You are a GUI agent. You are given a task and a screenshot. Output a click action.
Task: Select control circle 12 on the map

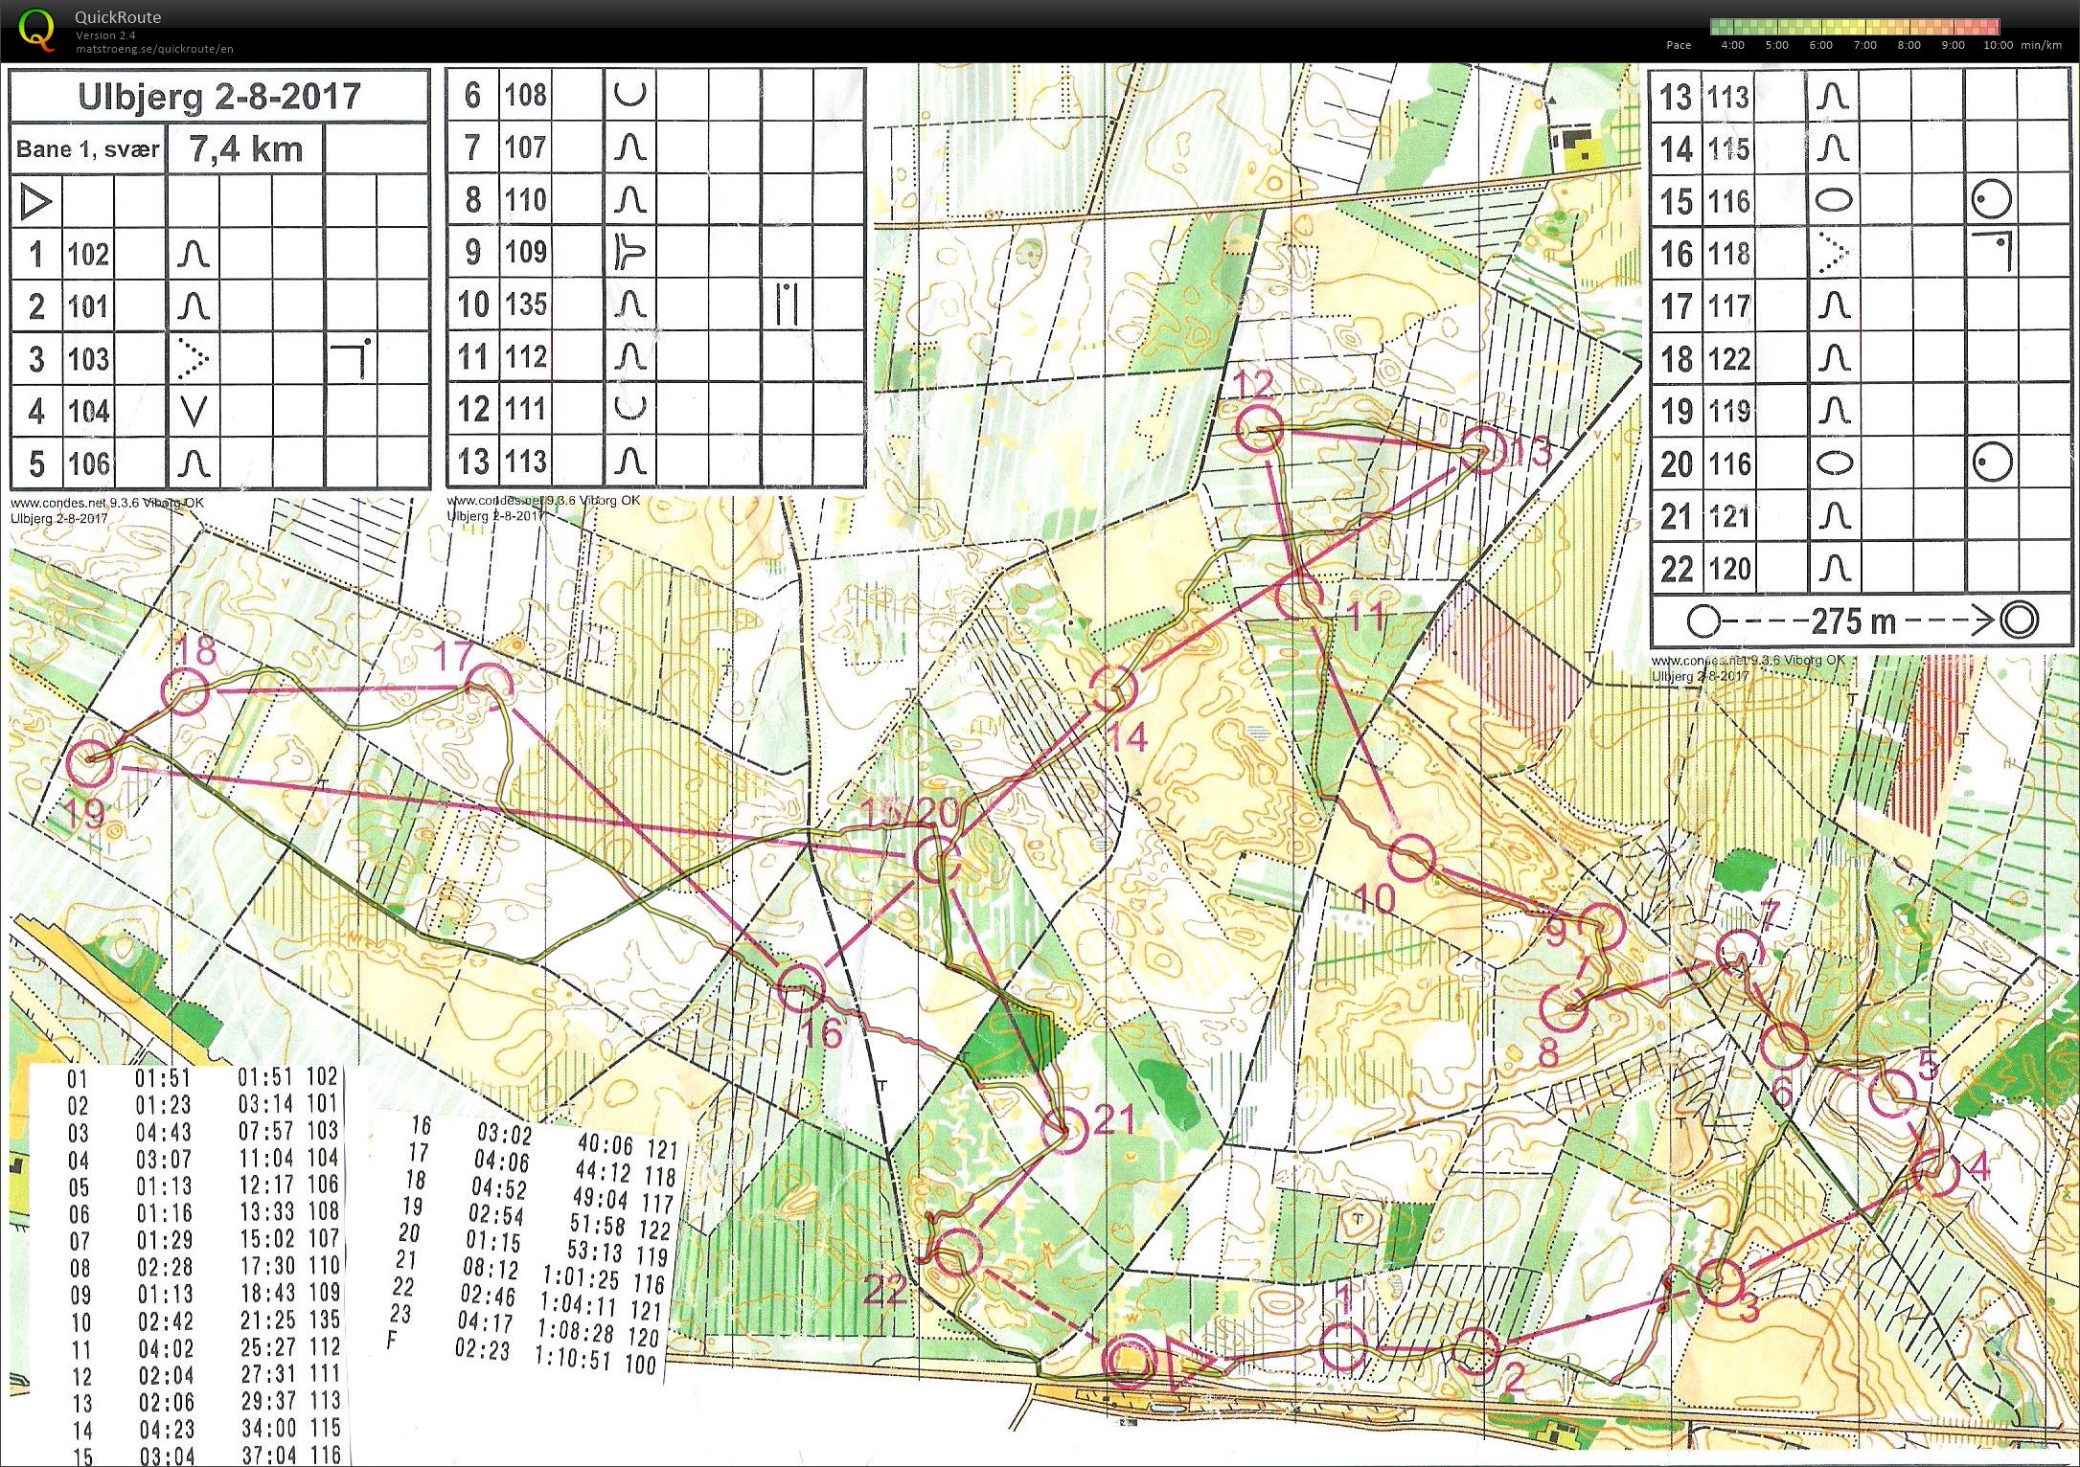1258,427
